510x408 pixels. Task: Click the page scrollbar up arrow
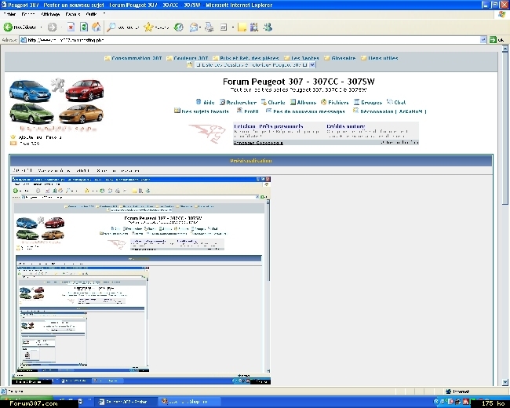click(x=505, y=49)
